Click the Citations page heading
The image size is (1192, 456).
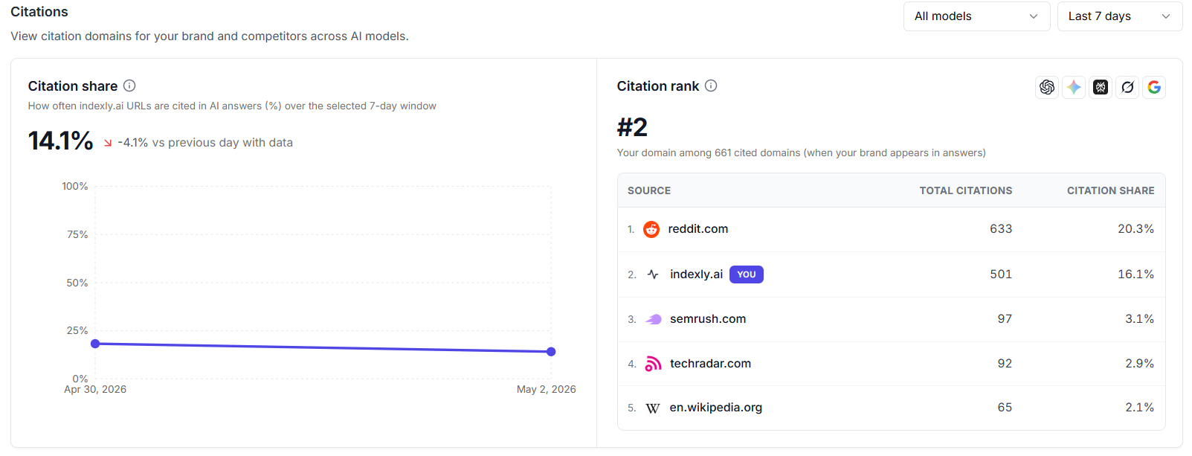coord(39,12)
